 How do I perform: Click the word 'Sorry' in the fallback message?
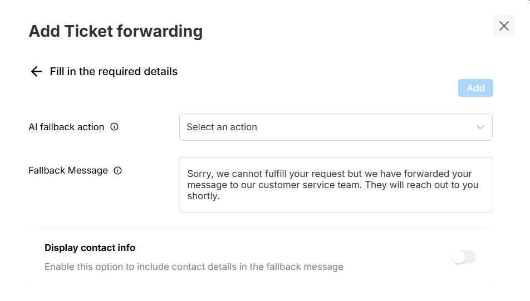coord(198,174)
